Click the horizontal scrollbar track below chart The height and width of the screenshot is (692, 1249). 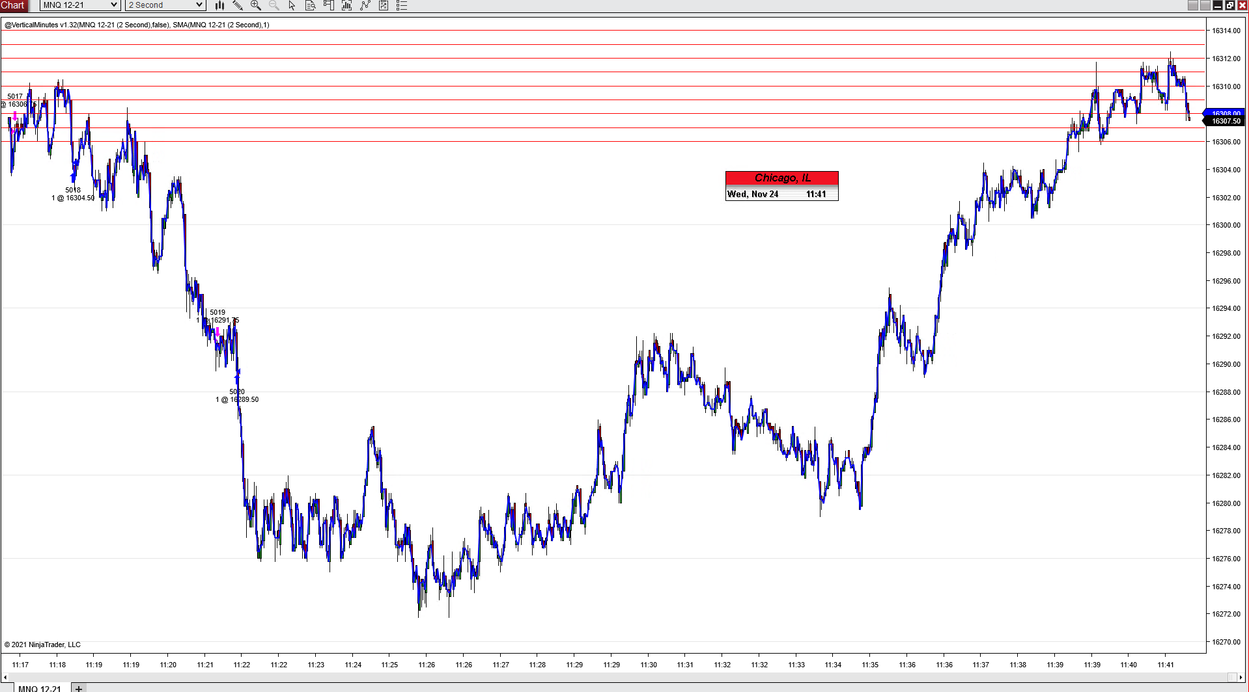click(619, 677)
